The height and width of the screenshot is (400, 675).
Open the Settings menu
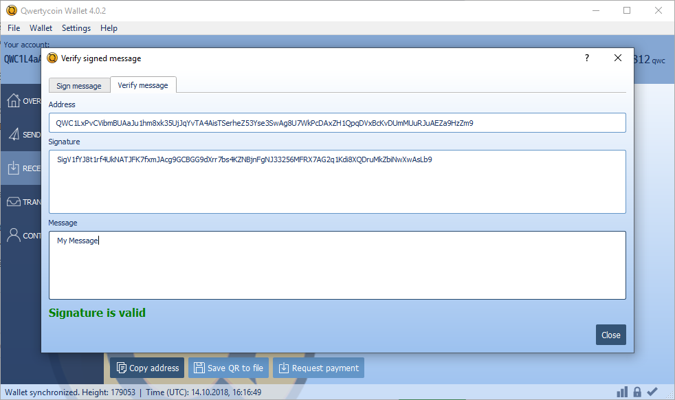[76, 28]
